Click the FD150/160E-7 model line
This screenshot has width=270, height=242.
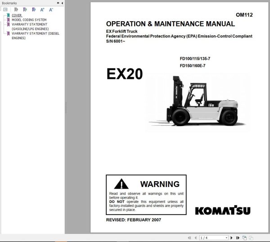click(x=193, y=66)
